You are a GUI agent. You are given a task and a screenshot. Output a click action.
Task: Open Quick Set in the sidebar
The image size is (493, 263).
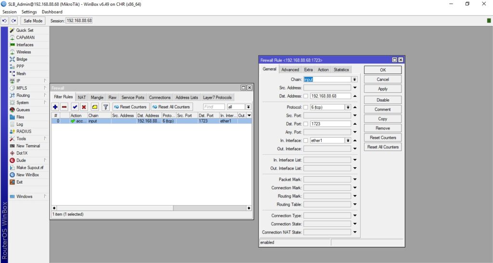25,30
